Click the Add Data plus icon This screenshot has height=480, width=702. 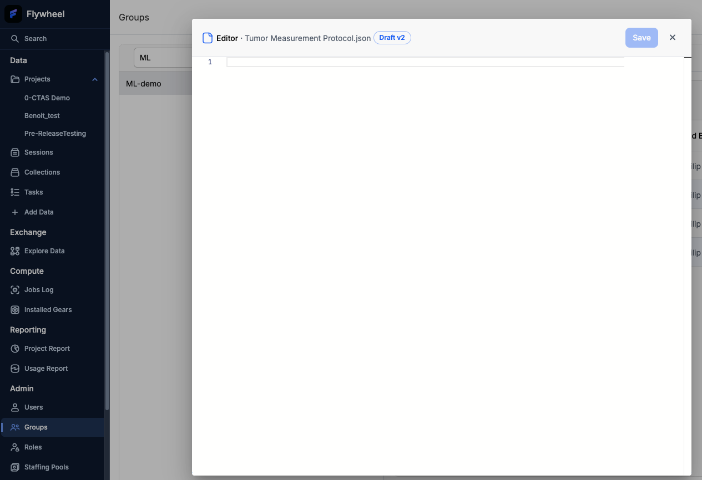[14, 212]
